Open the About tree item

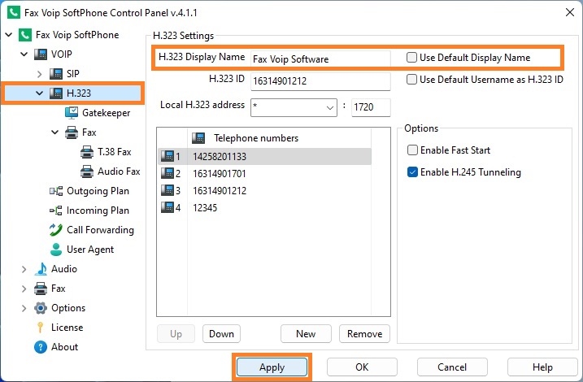tap(64, 347)
